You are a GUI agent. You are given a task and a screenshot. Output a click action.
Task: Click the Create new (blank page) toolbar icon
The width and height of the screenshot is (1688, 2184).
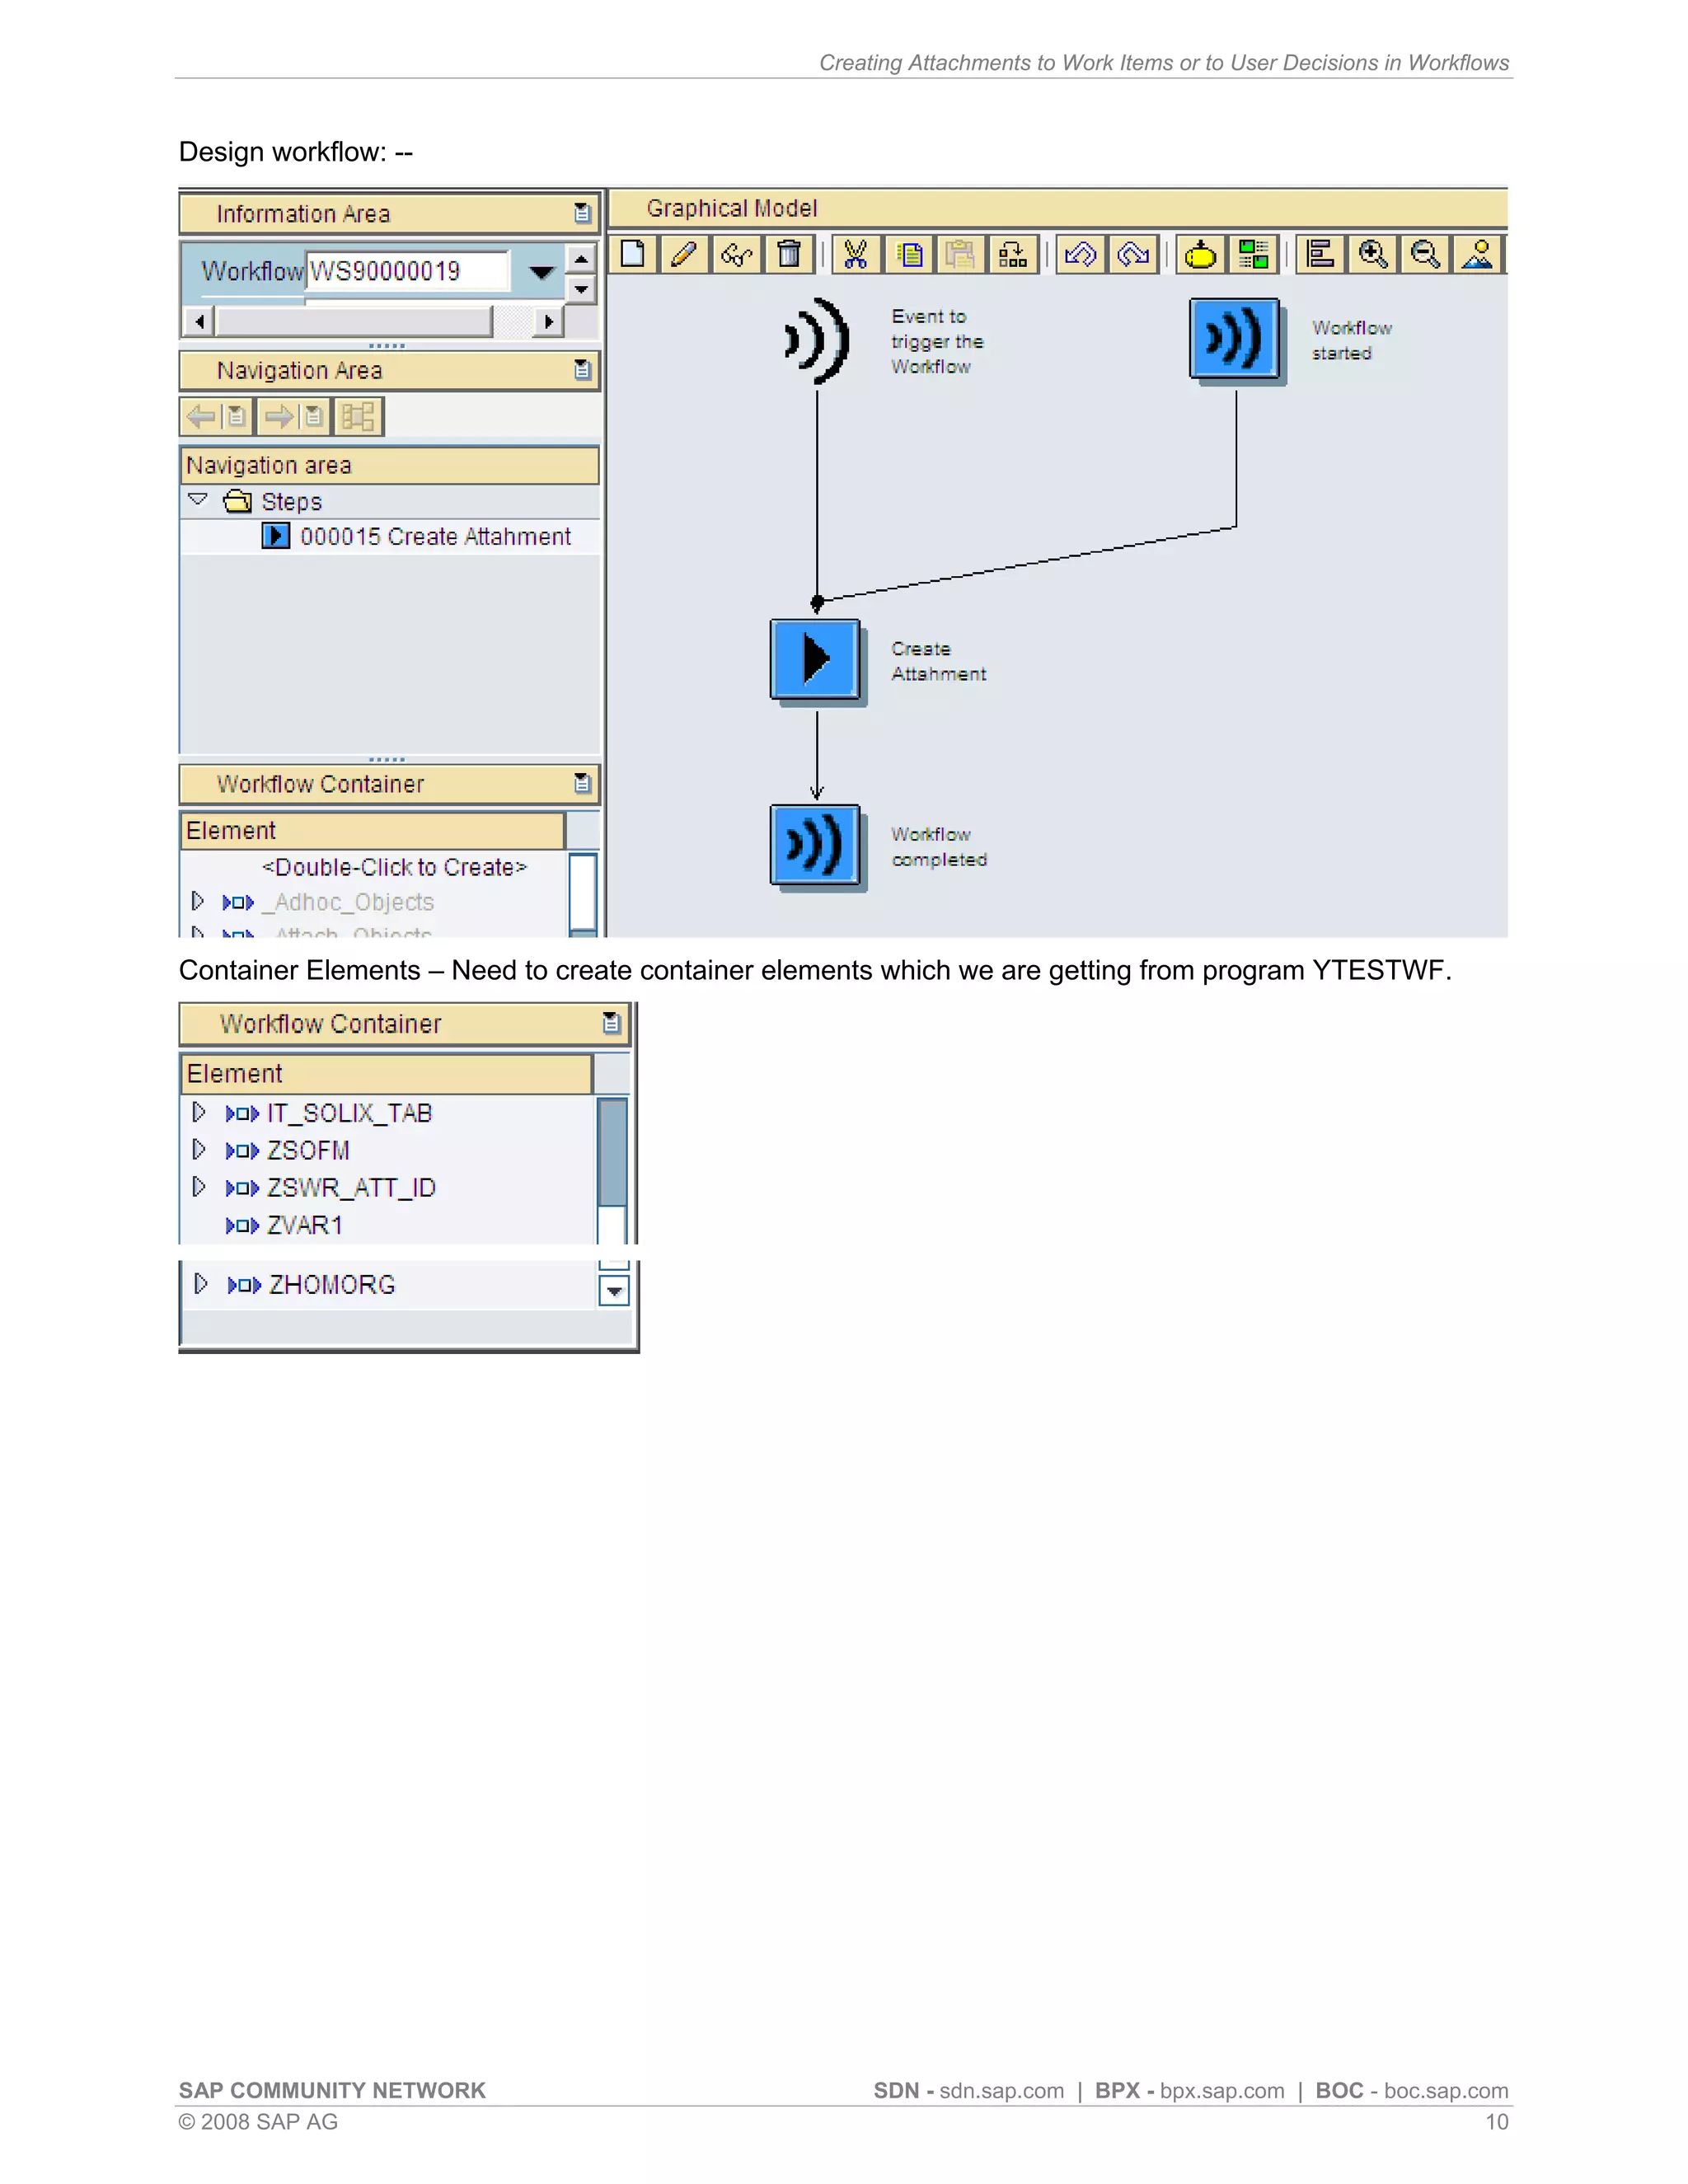[x=632, y=255]
